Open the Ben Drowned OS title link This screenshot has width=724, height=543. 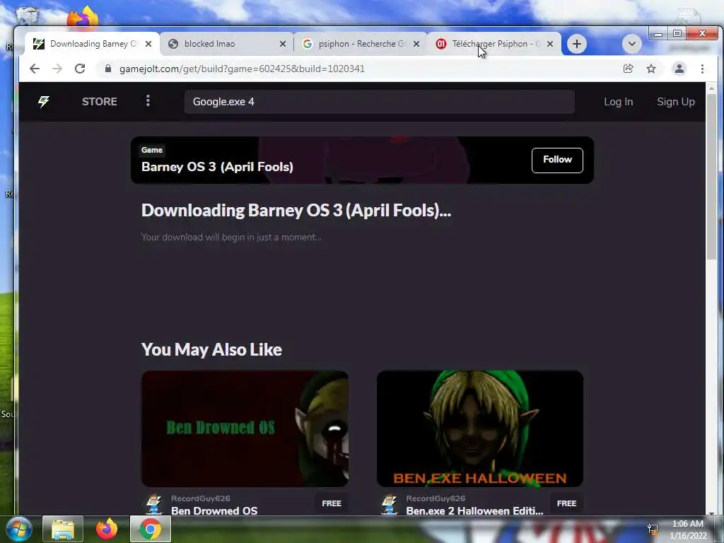pyautogui.click(x=214, y=510)
